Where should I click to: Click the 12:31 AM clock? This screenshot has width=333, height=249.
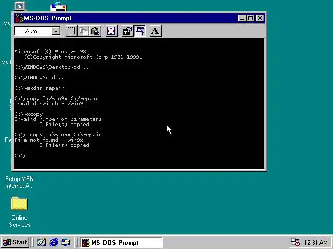(316, 242)
